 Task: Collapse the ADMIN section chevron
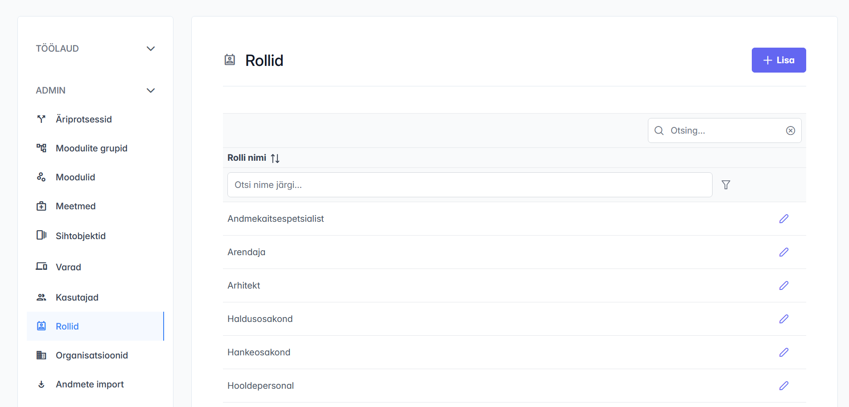tap(151, 90)
